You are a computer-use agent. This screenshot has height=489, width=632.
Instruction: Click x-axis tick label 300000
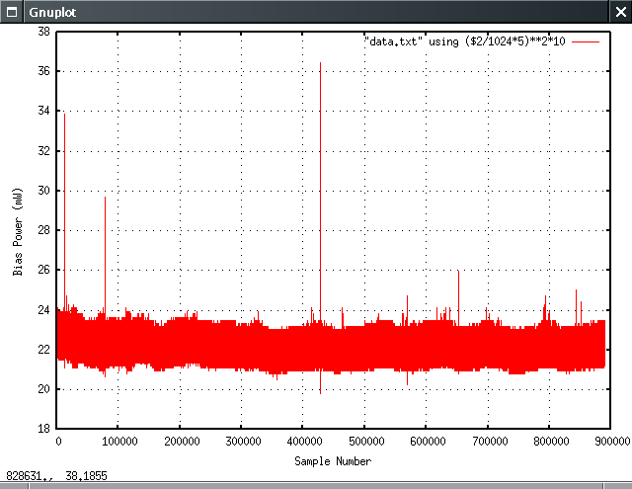[x=244, y=442]
